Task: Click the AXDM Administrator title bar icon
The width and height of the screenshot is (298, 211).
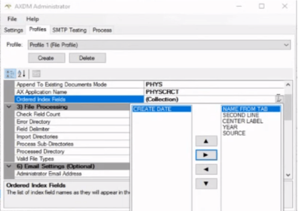Action: [x=8, y=6]
